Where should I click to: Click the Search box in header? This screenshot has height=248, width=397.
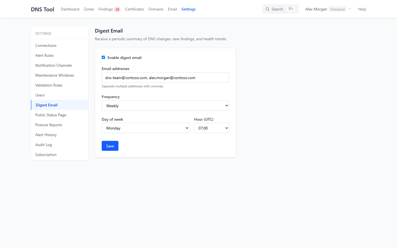(x=280, y=9)
